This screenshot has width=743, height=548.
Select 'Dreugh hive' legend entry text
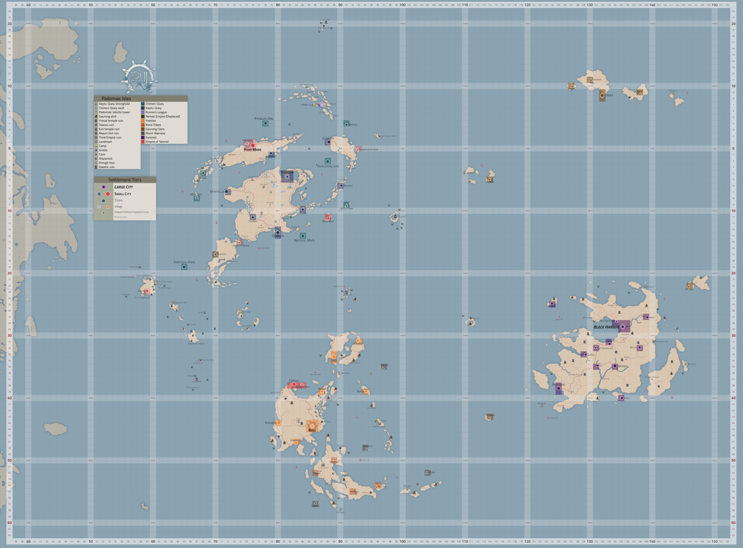pos(106,163)
